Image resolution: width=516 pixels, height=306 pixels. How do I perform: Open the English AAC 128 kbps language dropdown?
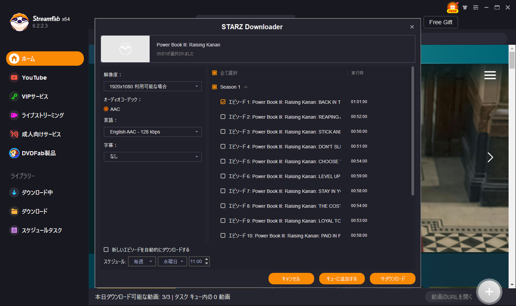click(153, 132)
